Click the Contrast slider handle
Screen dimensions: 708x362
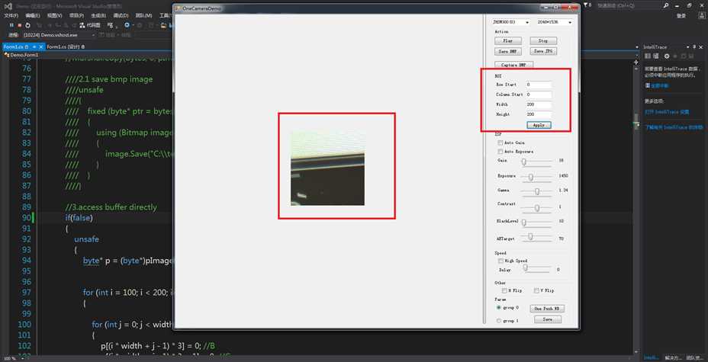pyautogui.click(x=537, y=208)
